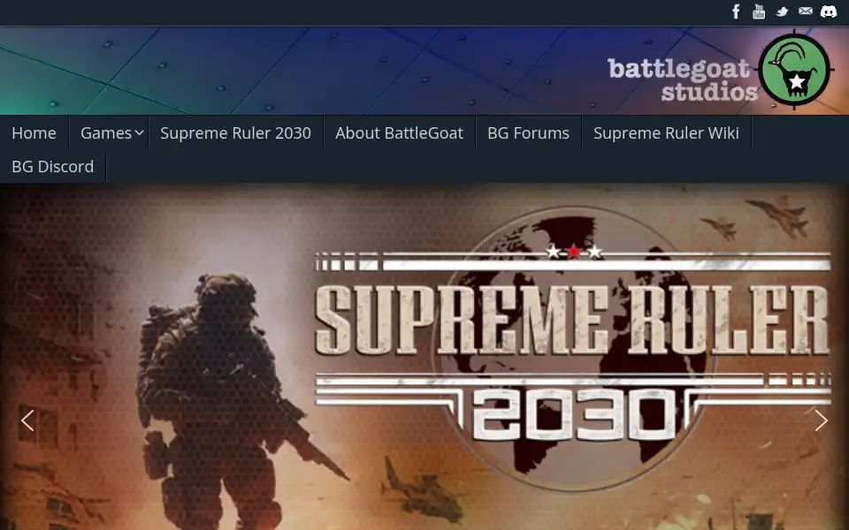This screenshot has width=849, height=530.
Task: Click the Supreme Ruler 2030 banner image
Action: pyautogui.click(x=424, y=357)
